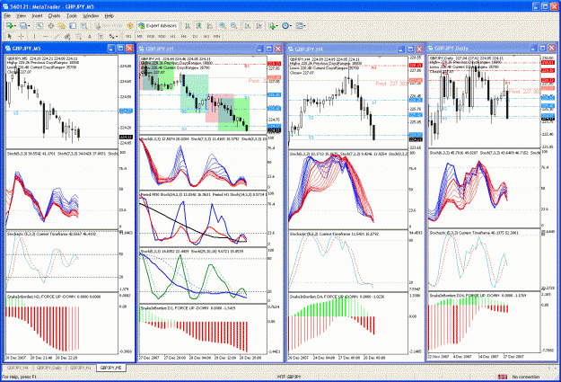Switch to the GBPJPY,M5 chart tab
Viewport: 561px width, 382px height.
click(x=111, y=368)
